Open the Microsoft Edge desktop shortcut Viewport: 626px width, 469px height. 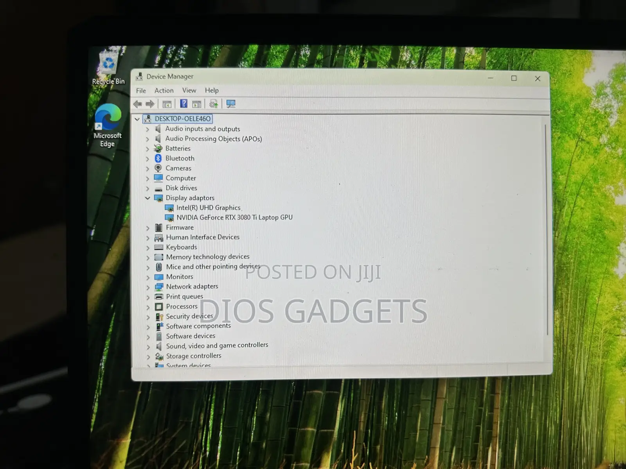(x=108, y=125)
